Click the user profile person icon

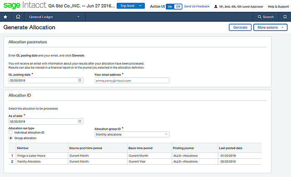point(216,6)
